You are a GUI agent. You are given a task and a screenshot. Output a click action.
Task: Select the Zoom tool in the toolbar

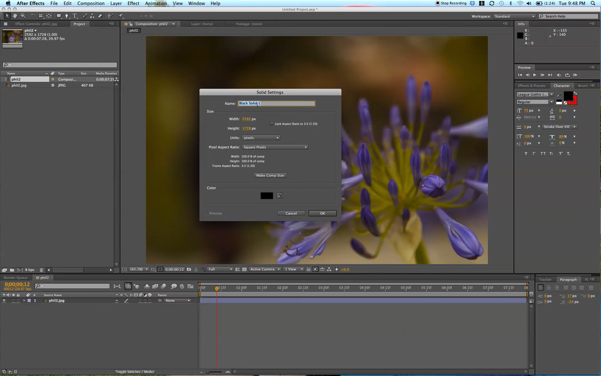click(x=23, y=16)
